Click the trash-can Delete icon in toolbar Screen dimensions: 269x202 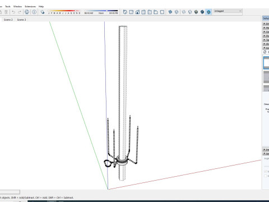[x=6, y=12]
